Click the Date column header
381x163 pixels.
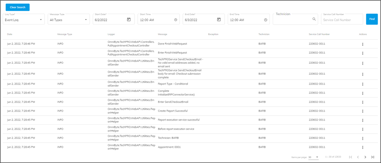point(10,34)
